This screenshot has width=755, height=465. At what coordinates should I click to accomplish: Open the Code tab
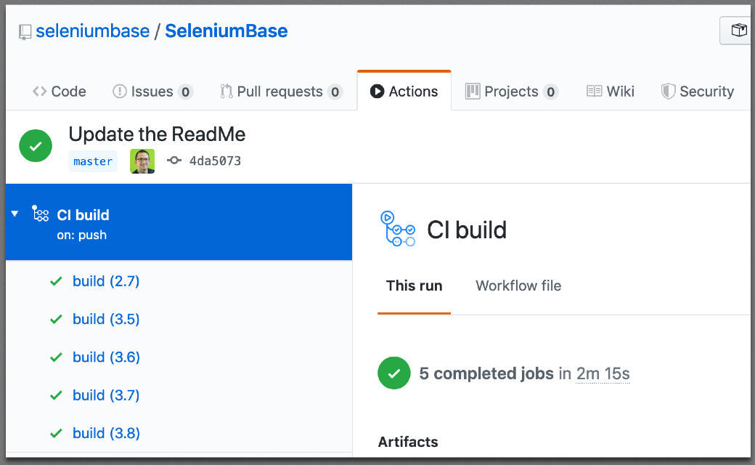pos(60,92)
